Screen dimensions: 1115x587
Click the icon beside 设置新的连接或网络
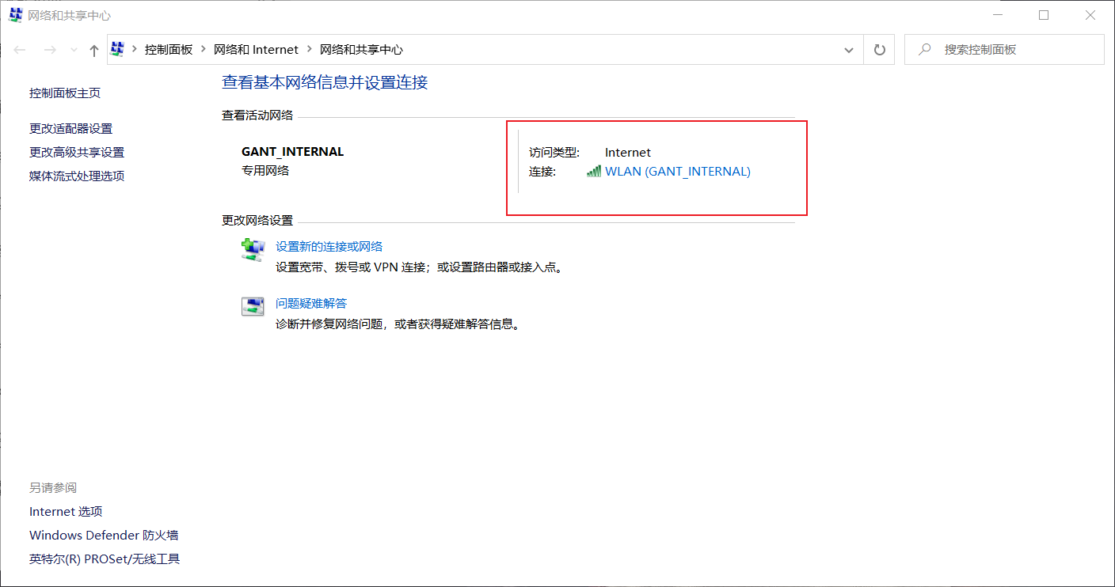pos(253,250)
